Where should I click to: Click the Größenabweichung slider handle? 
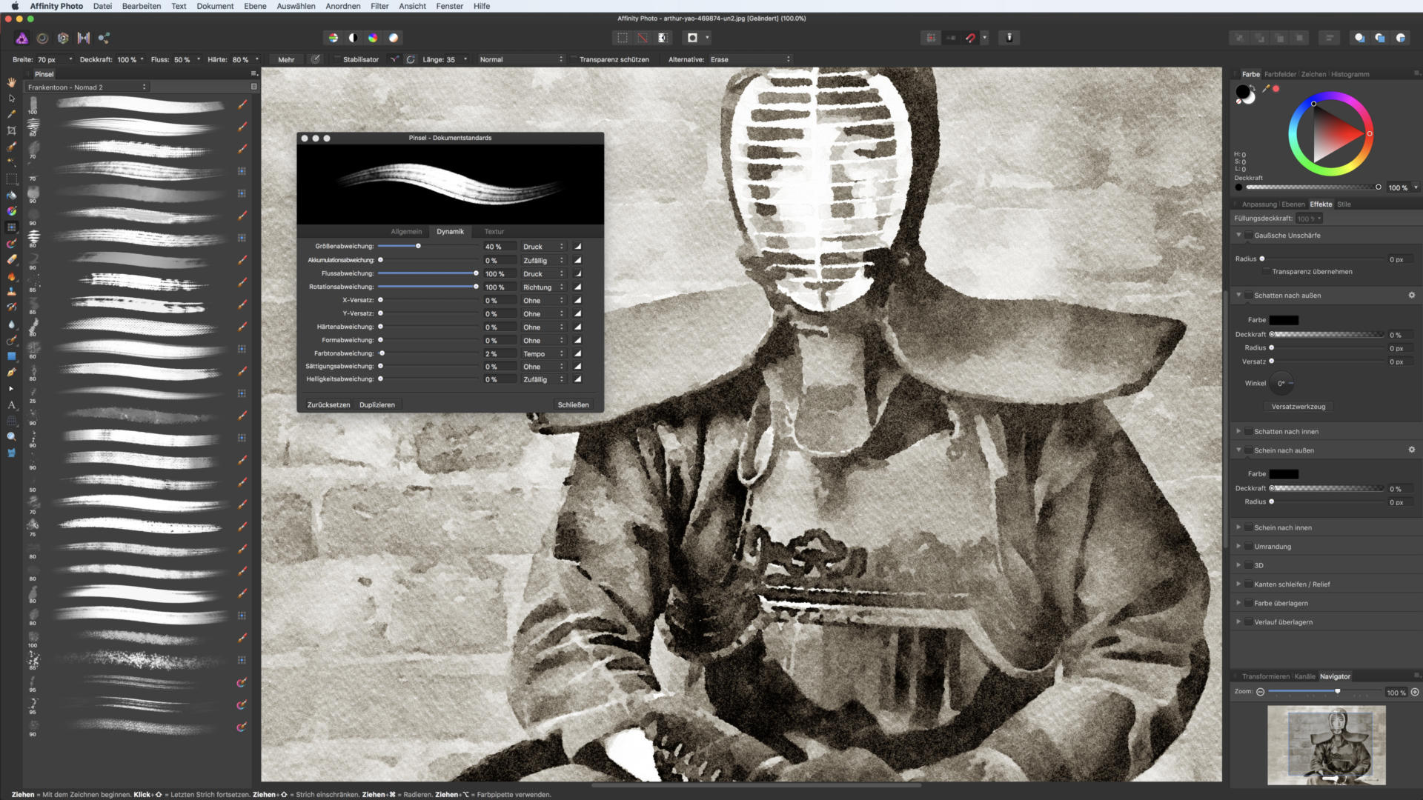[x=418, y=247]
